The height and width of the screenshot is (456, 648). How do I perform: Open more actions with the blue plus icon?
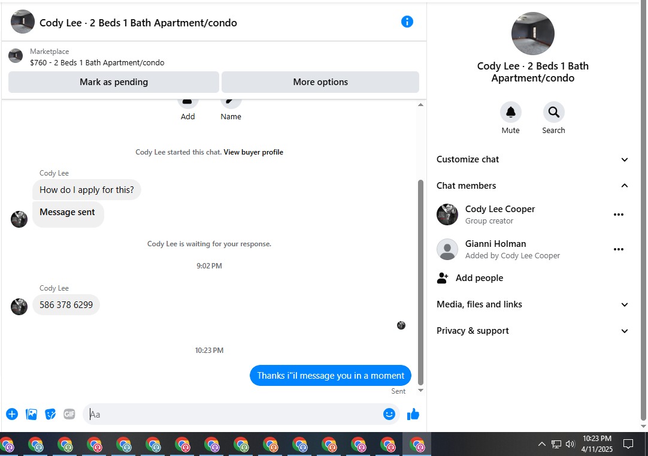[x=12, y=414]
